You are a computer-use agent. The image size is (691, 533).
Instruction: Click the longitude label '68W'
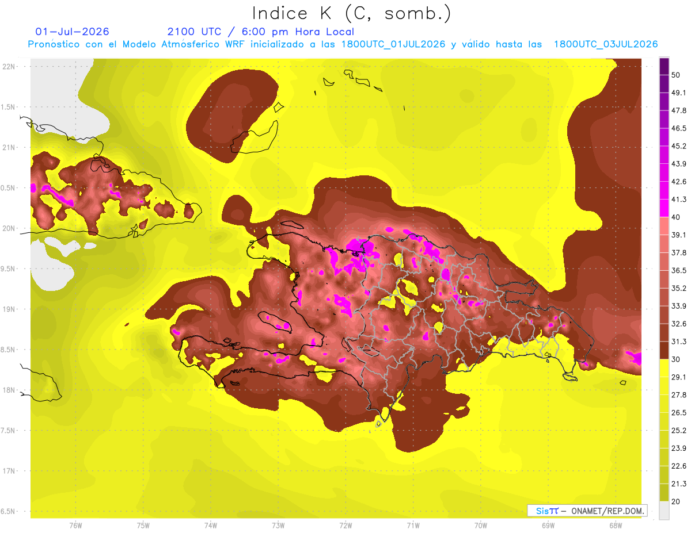pyautogui.click(x=615, y=526)
